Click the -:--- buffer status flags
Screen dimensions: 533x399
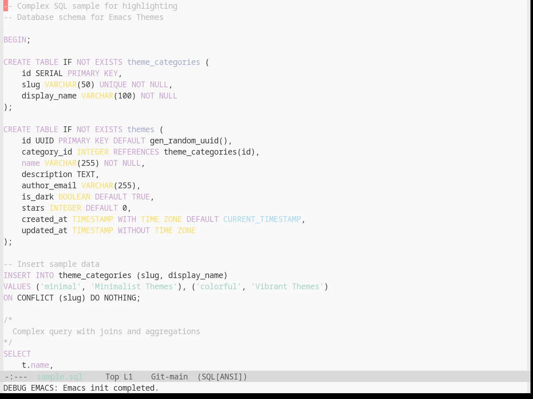16,377
